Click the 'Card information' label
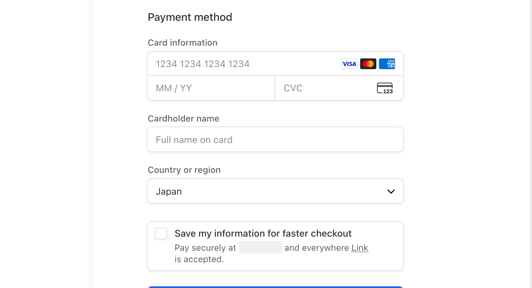This screenshot has height=288, width=532. [x=183, y=43]
